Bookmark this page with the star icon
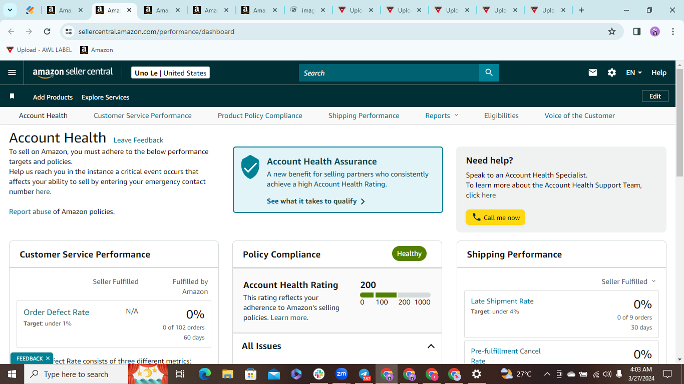The height and width of the screenshot is (384, 684). tap(612, 31)
